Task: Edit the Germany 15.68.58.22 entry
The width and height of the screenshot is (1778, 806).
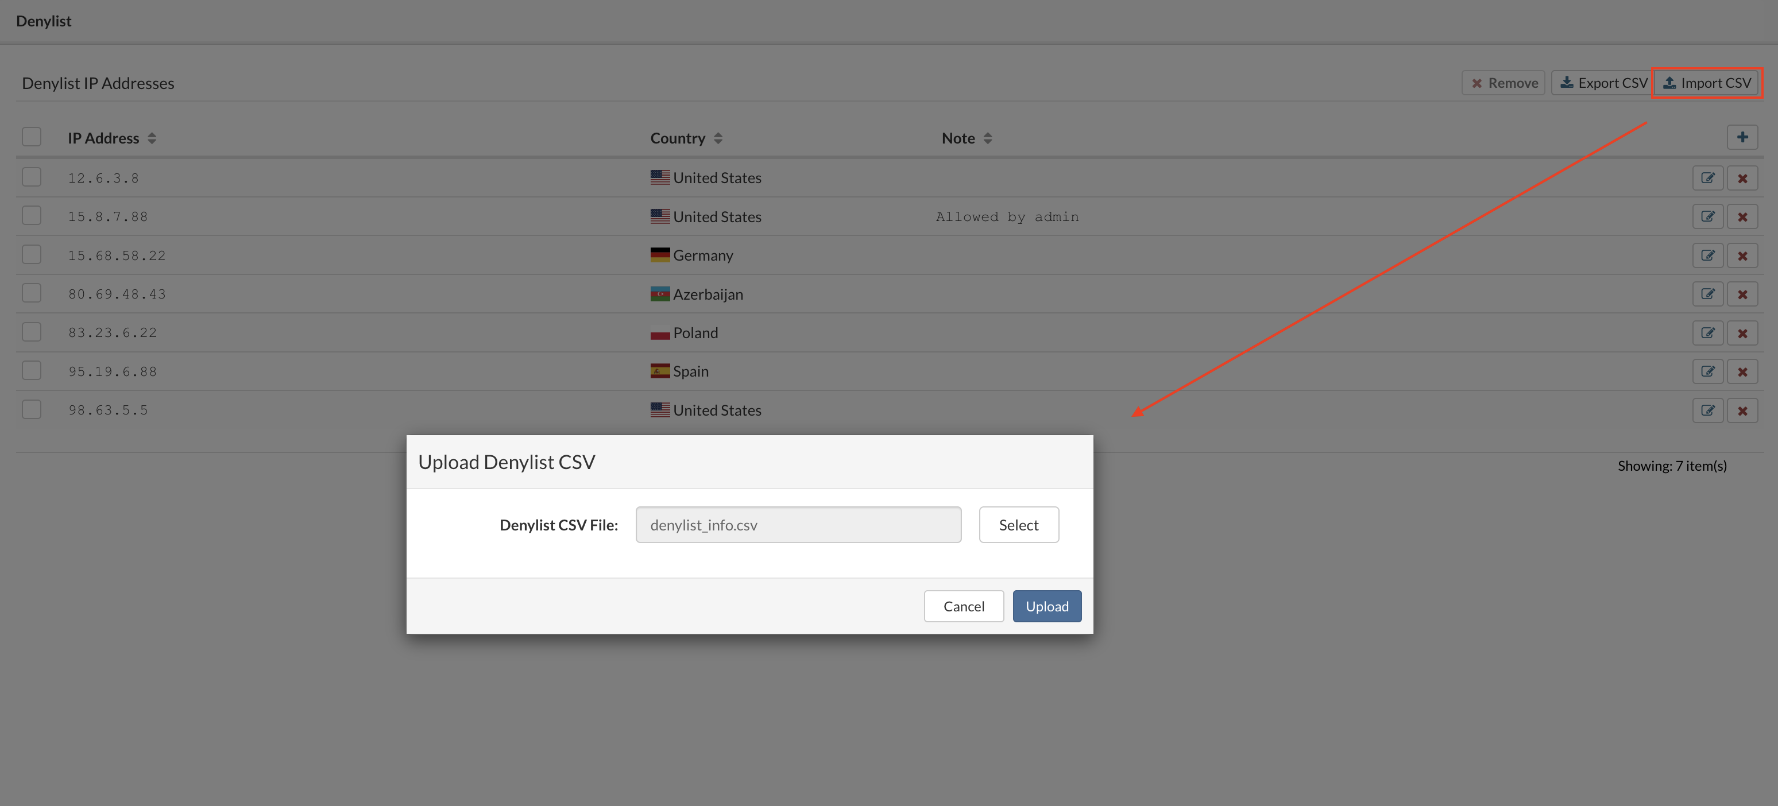Action: point(1707,255)
